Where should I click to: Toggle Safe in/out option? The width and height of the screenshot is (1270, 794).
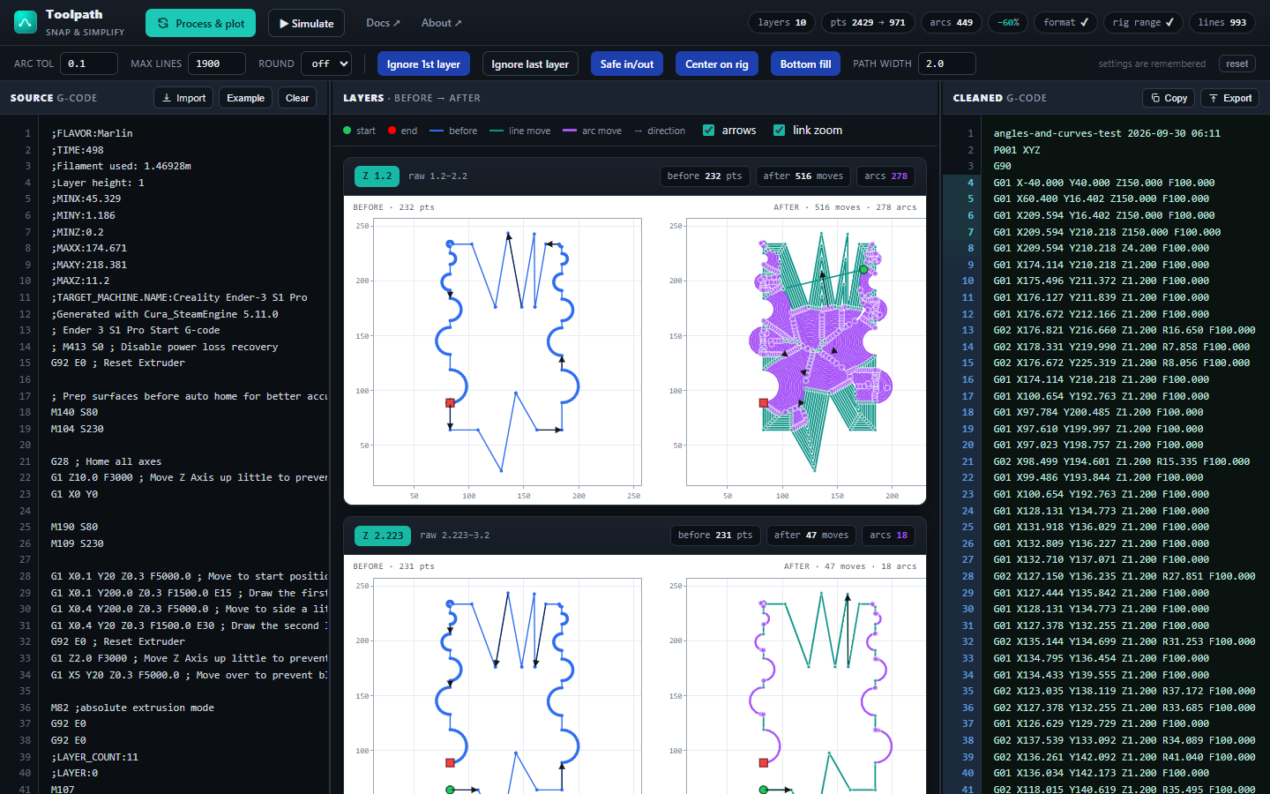627,64
